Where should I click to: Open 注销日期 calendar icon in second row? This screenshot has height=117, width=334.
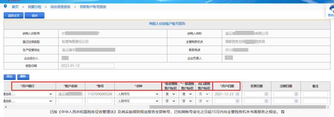point(296,101)
